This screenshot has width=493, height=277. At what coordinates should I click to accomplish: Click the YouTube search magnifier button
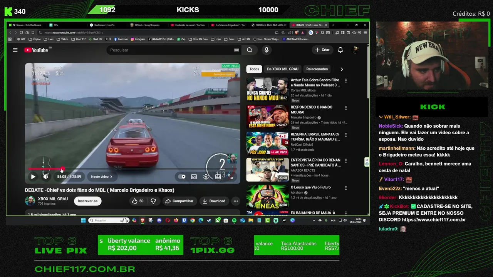250,50
